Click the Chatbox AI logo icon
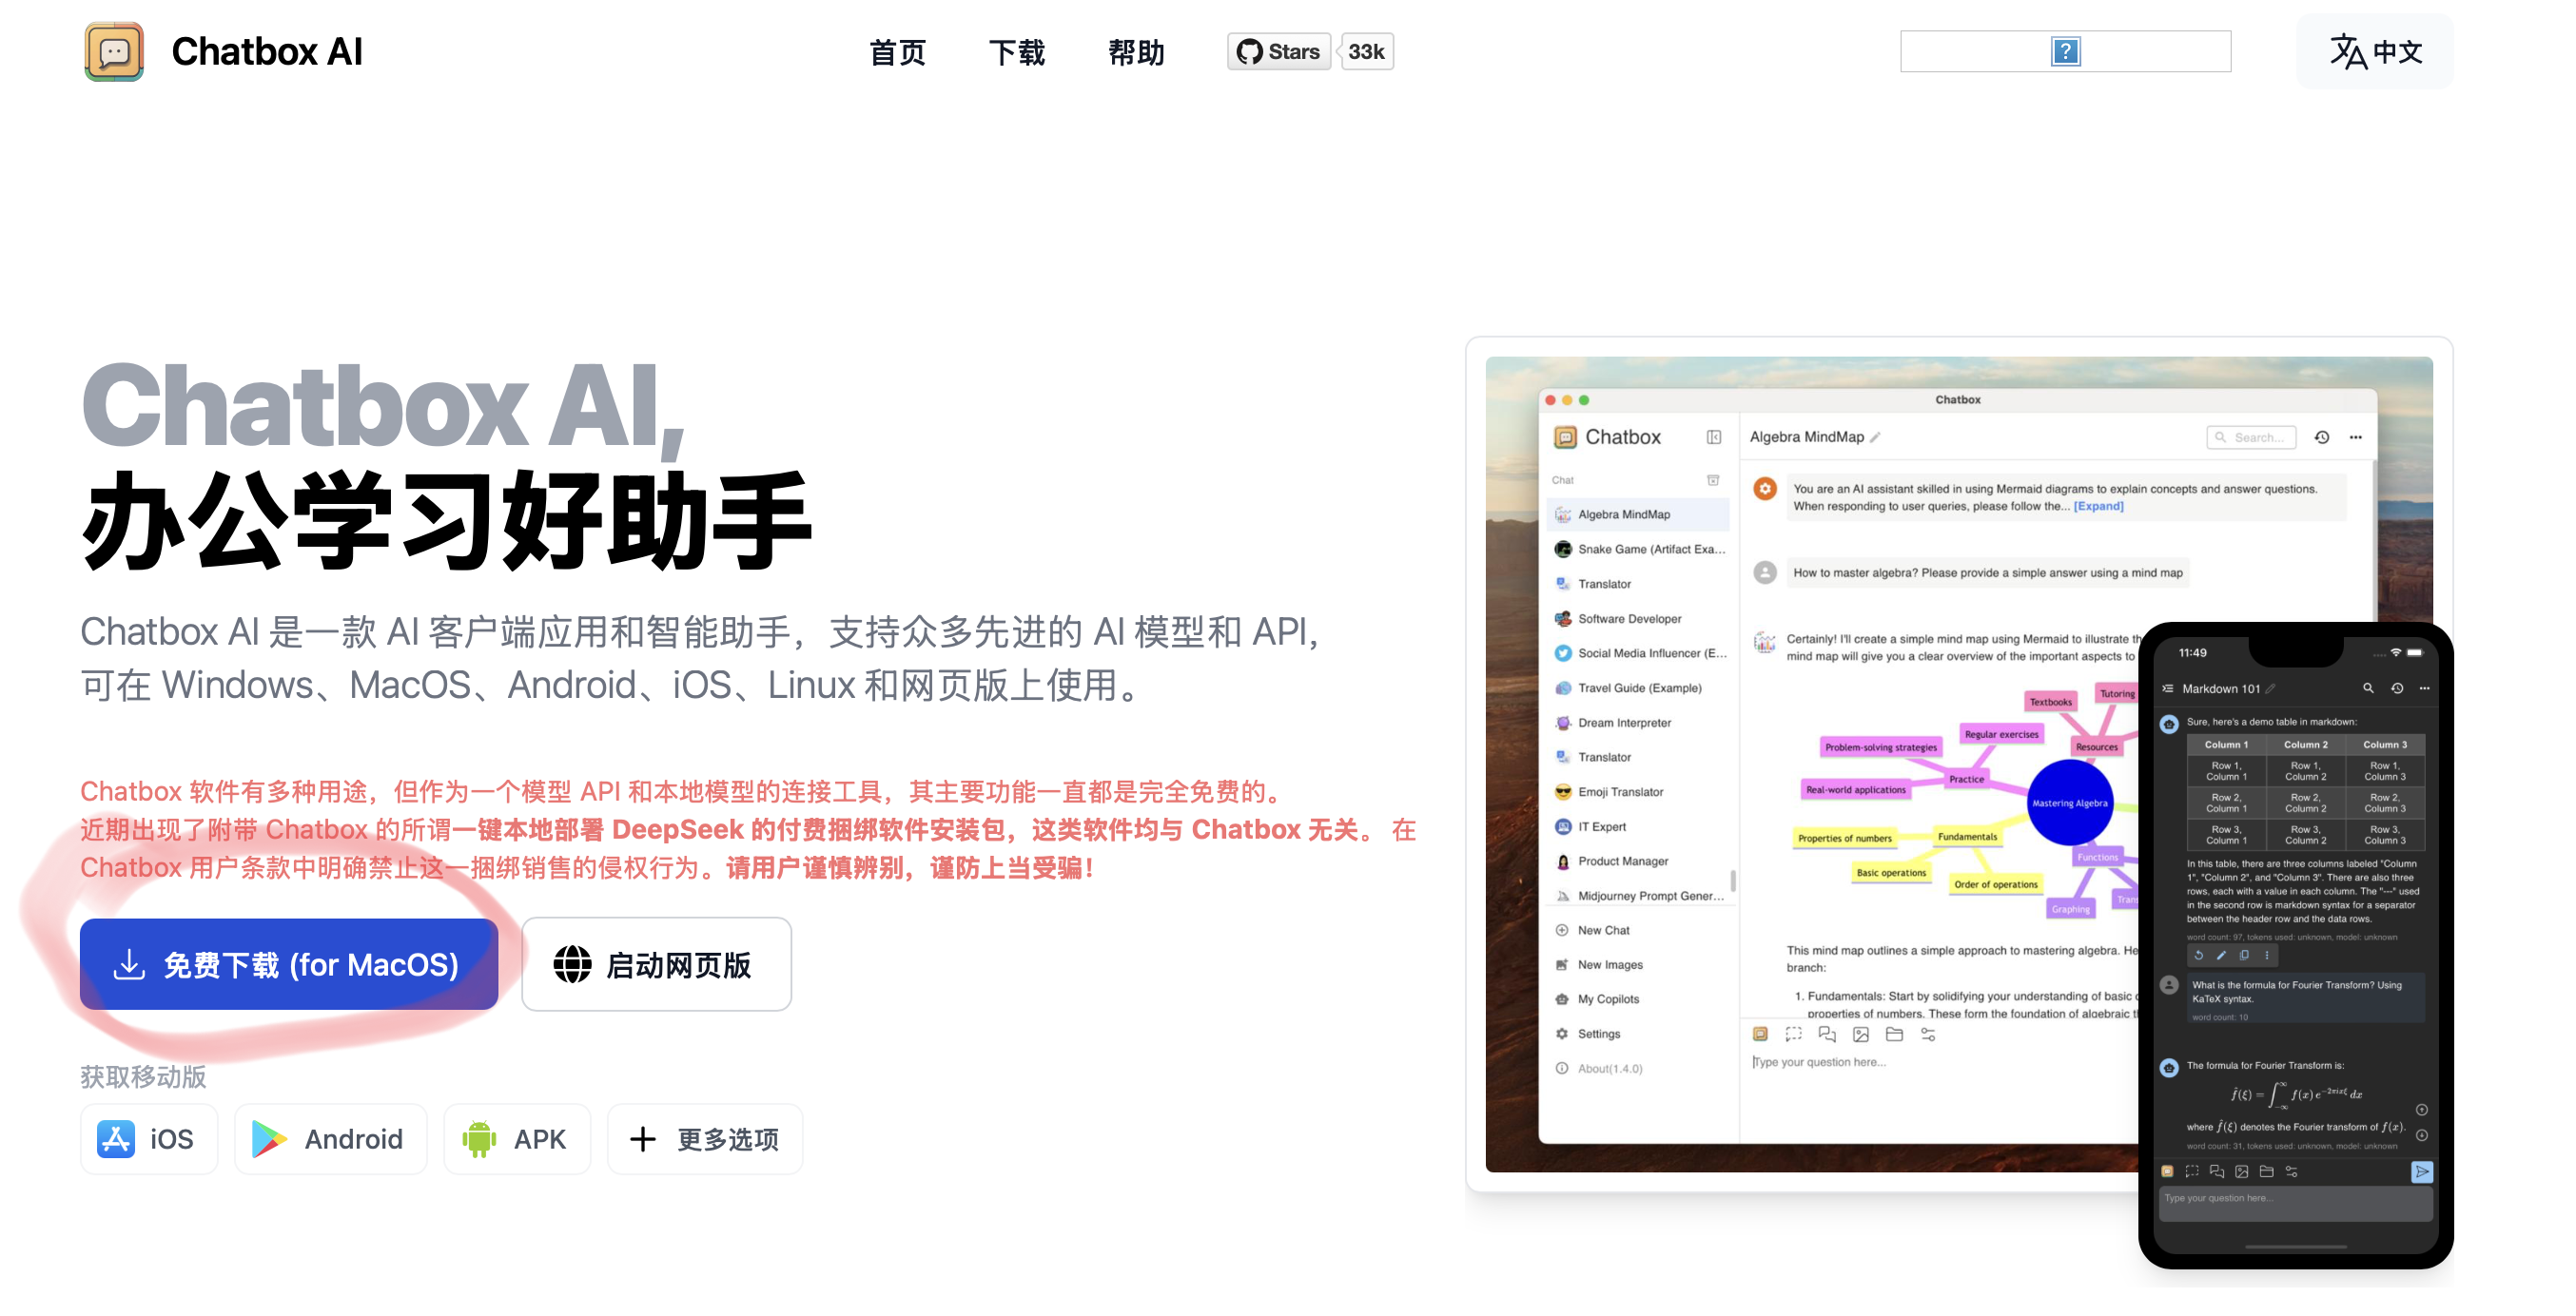The image size is (2576, 1316). point(114,51)
